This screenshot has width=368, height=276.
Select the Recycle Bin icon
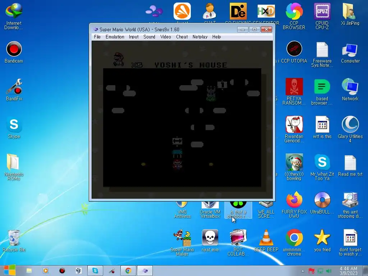pos(14,240)
